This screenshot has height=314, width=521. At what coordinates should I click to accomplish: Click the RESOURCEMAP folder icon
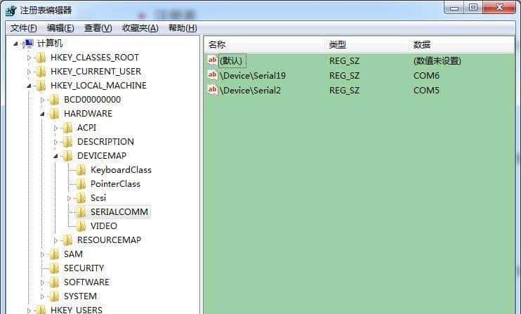[x=67, y=240]
